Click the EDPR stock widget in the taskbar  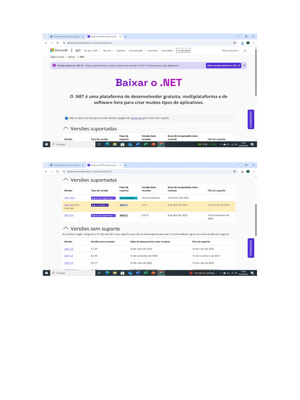207,145
